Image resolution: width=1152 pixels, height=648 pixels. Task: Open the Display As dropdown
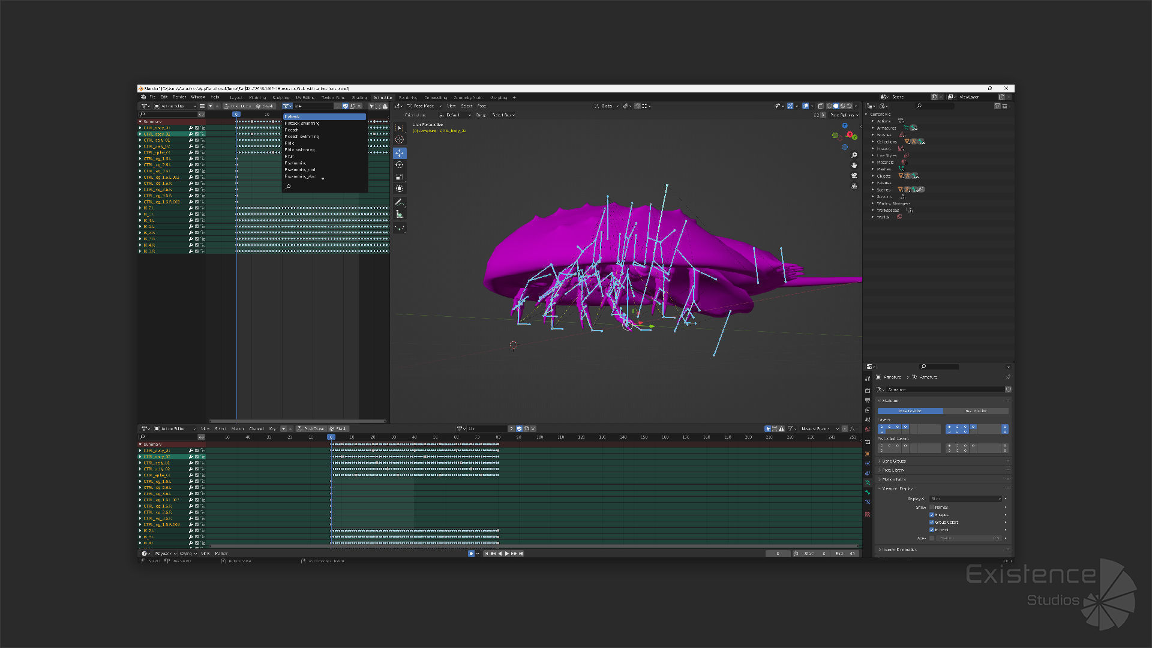tap(966, 499)
